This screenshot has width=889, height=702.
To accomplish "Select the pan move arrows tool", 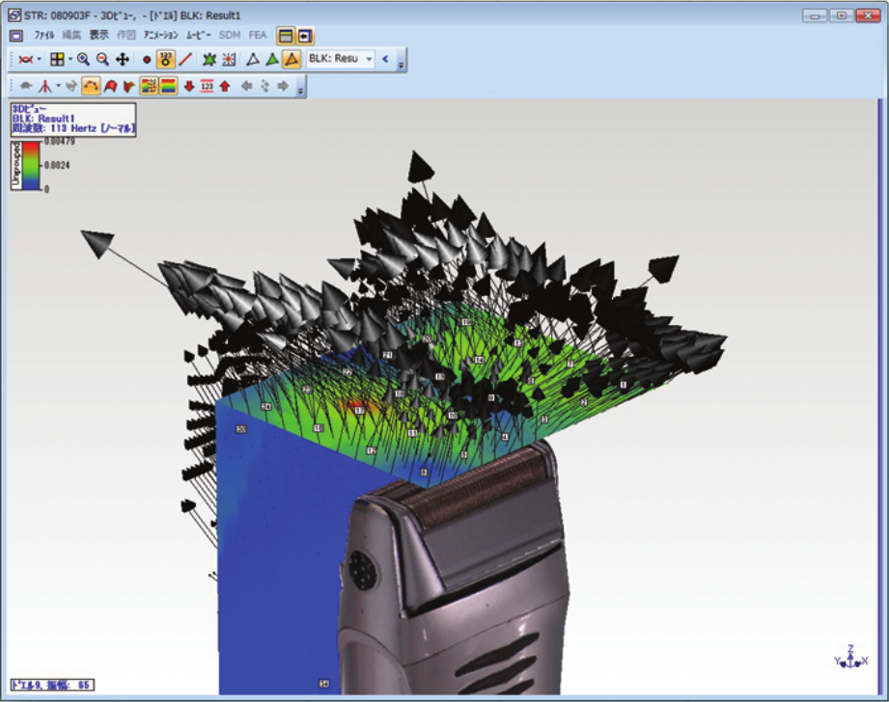I will click(123, 60).
